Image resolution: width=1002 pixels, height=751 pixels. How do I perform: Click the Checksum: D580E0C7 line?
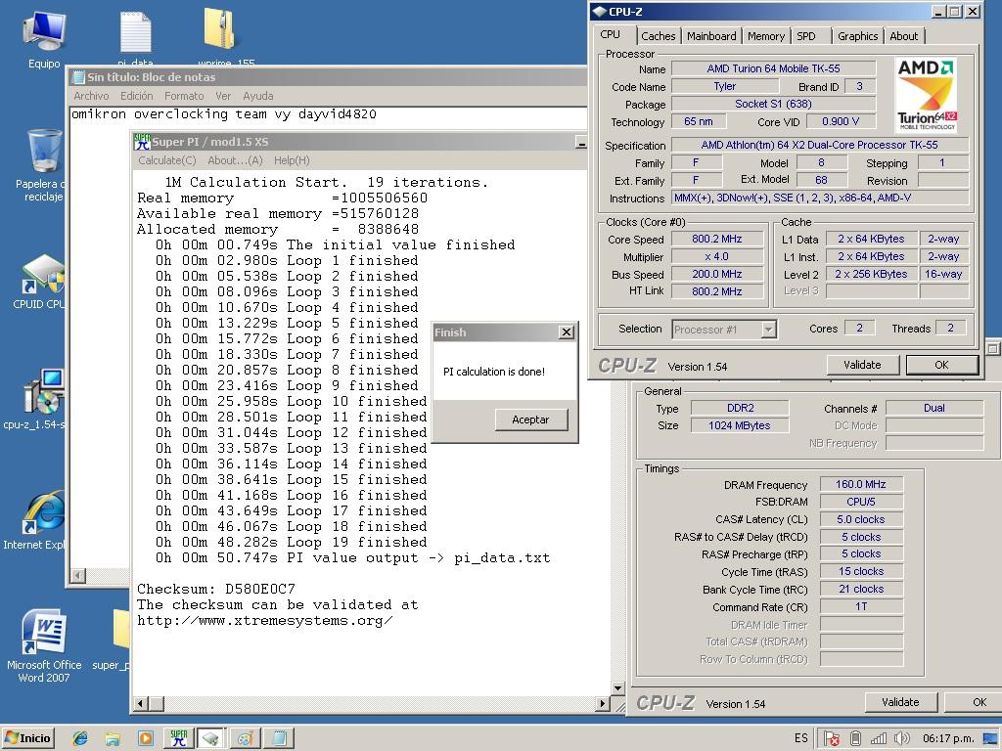(216, 589)
